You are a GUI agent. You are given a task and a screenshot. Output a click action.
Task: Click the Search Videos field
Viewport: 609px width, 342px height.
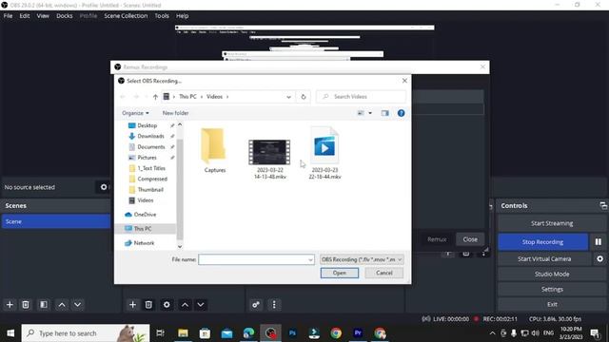point(362,97)
